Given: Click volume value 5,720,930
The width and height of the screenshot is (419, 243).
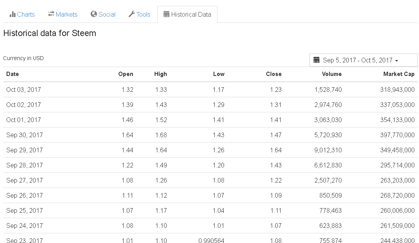Looking at the screenshot, I should (x=328, y=135).
